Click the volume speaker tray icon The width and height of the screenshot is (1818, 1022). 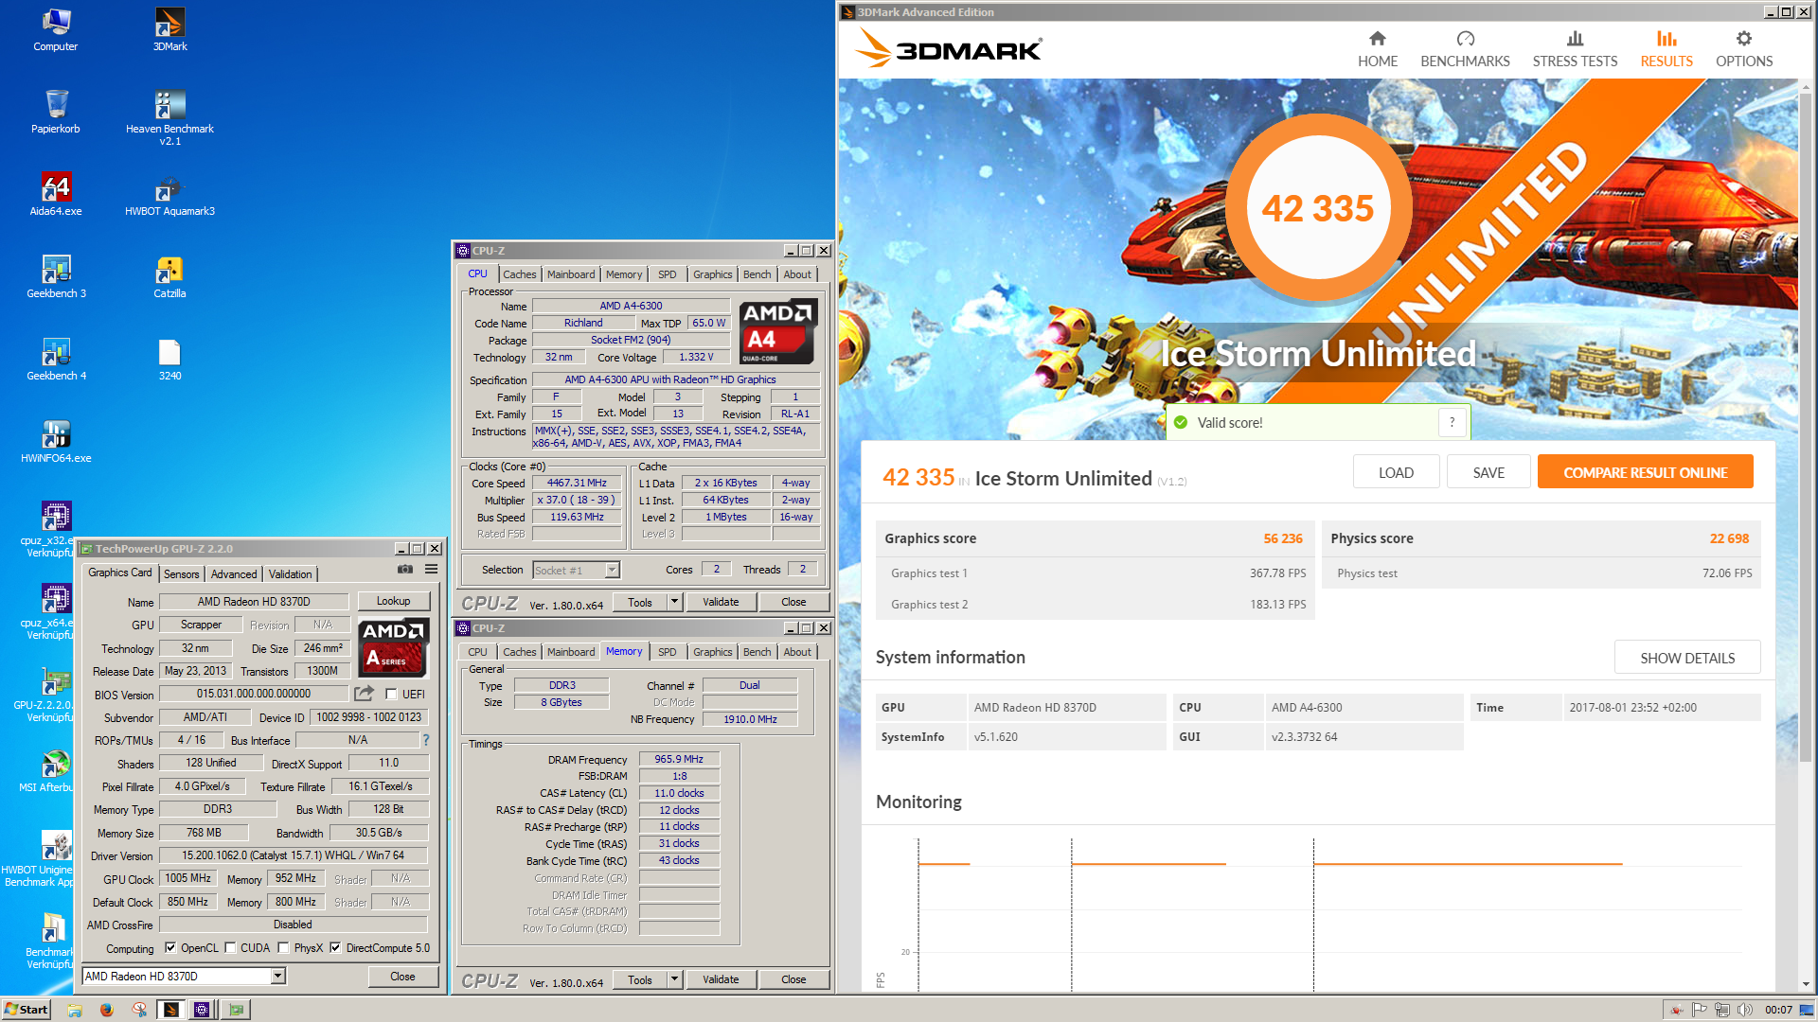1744,1010
